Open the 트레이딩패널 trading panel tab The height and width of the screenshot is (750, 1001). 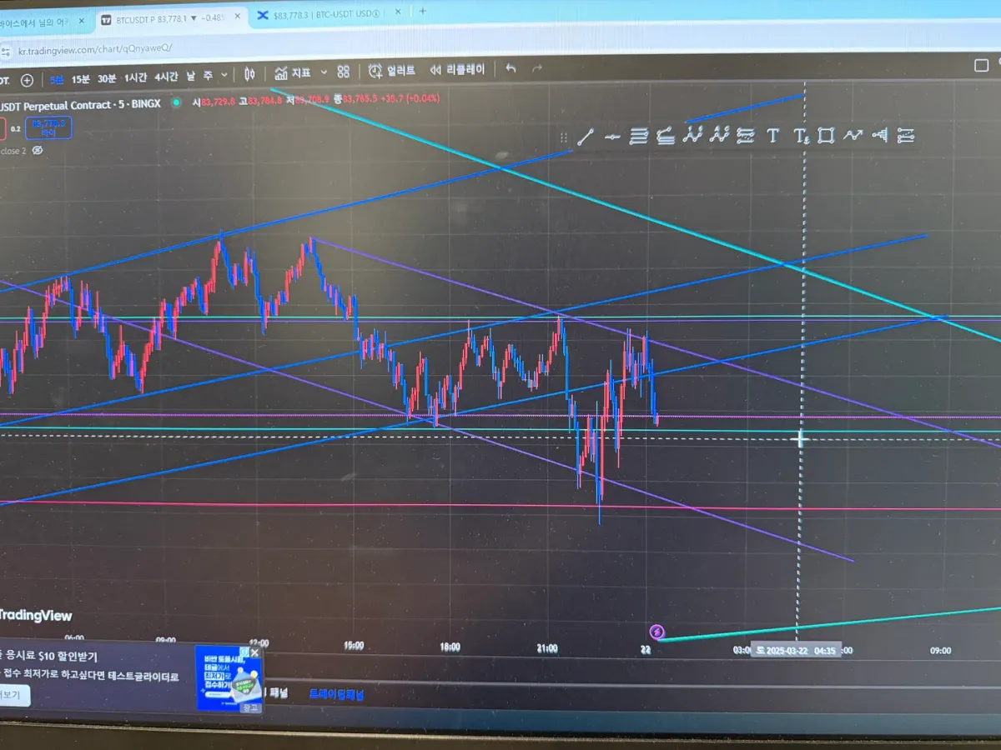337,693
